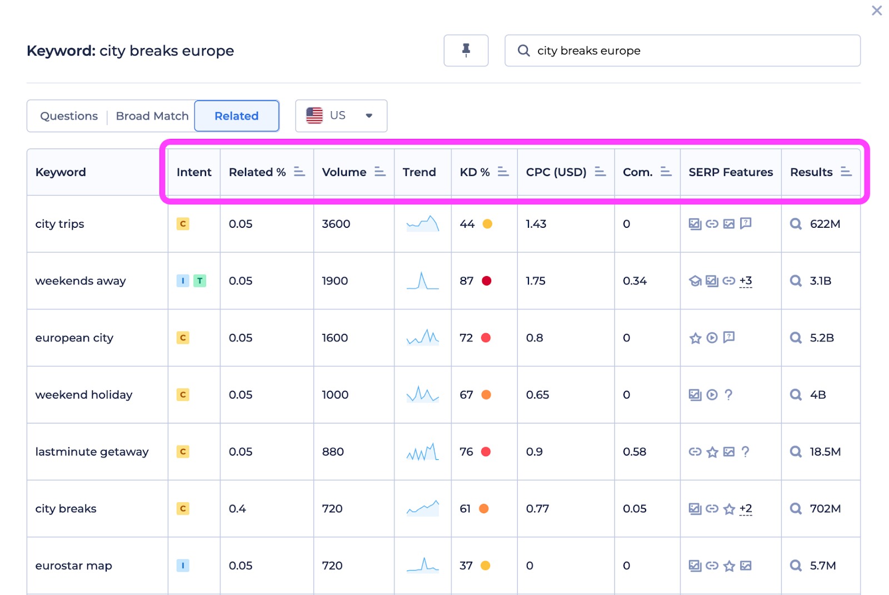Click the reviews star icon in "lastminute getaway" row

tap(712, 452)
